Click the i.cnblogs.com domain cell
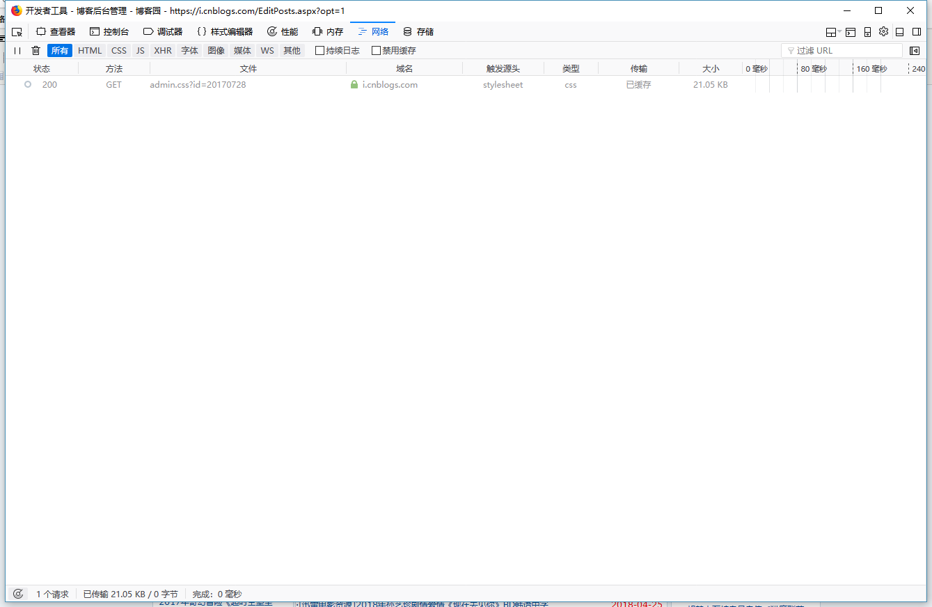The height and width of the screenshot is (607, 932). pyautogui.click(x=390, y=84)
